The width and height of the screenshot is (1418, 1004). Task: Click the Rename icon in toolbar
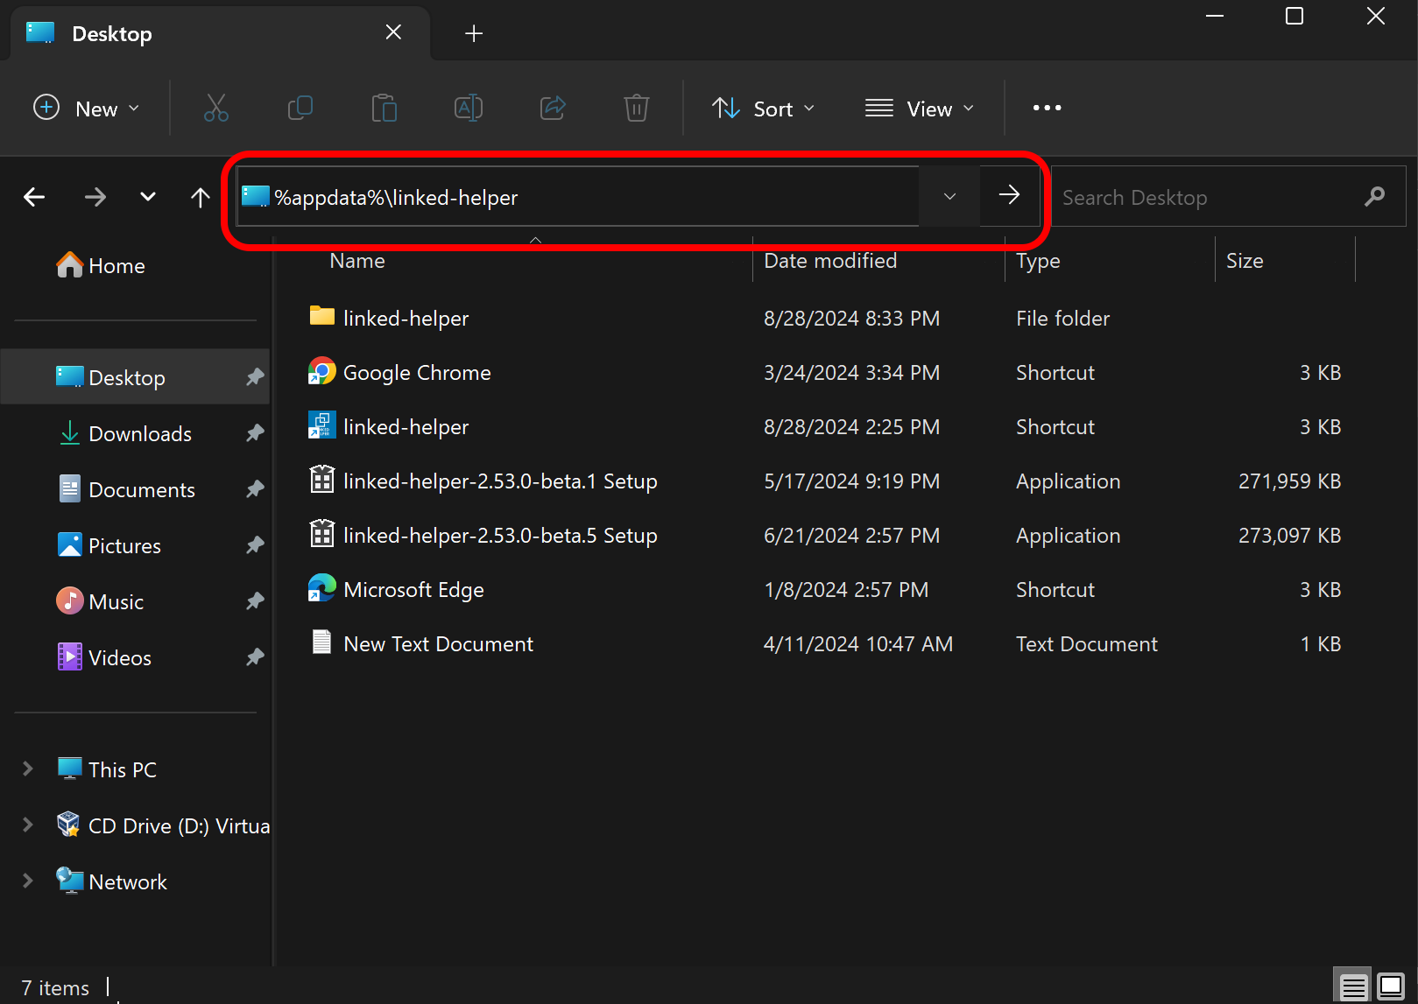point(469,109)
